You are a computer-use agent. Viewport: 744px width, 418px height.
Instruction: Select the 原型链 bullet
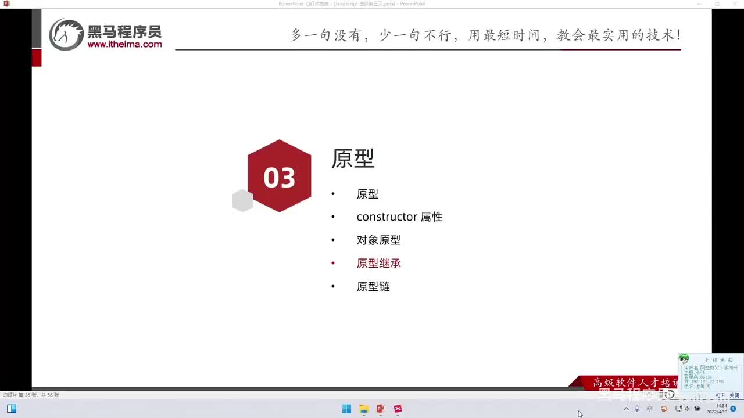click(x=373, y=287)
